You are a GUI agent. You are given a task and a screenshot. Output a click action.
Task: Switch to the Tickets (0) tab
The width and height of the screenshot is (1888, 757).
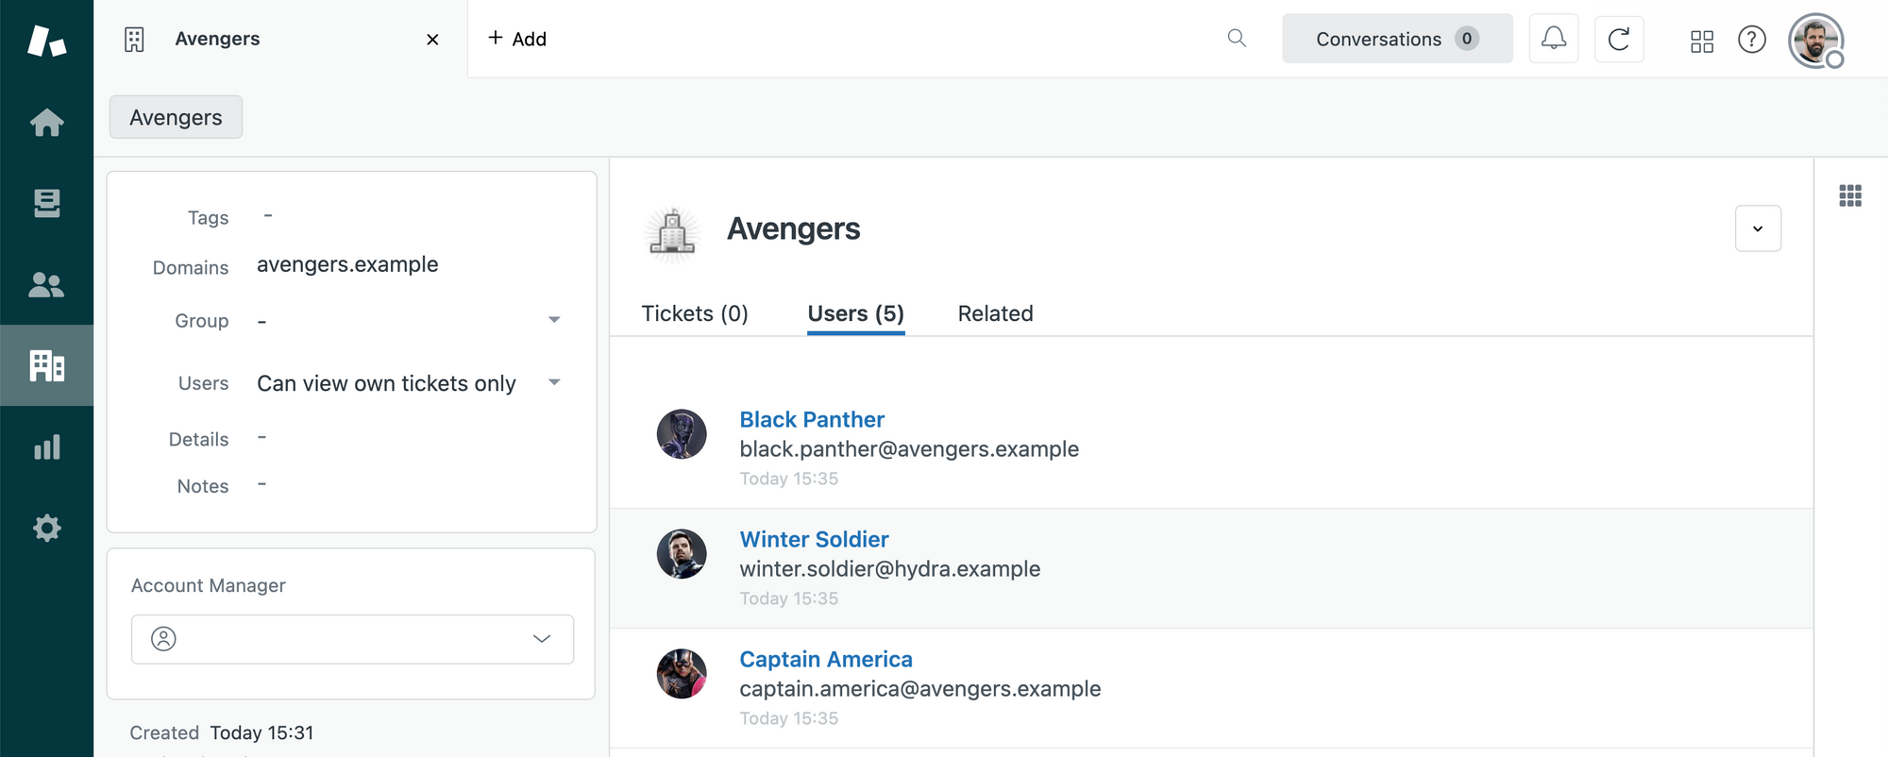click(695, 313)
